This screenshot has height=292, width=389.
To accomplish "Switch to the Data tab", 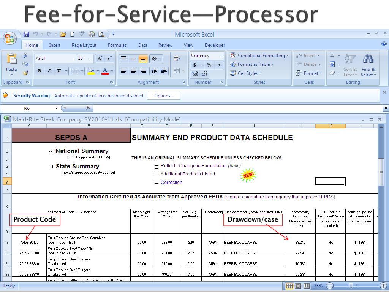I will tap(143, 45).
